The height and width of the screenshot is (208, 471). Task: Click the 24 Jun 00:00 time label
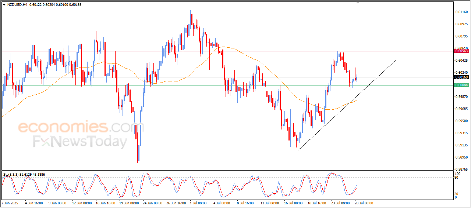click(x=152, y=203)
